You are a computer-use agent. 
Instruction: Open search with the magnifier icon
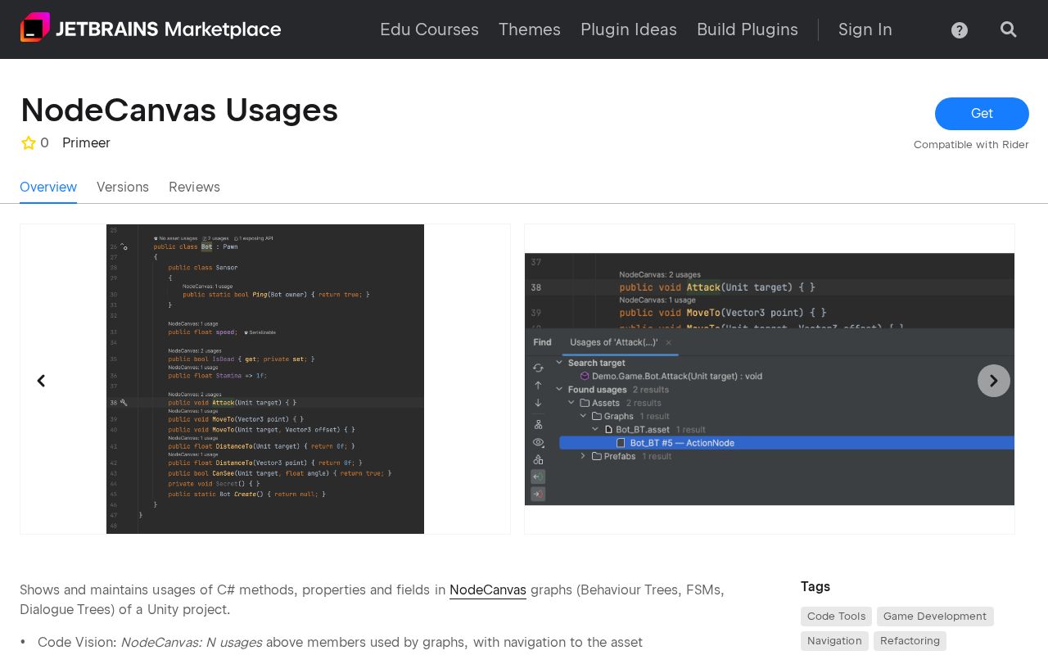coord(1009,29)
